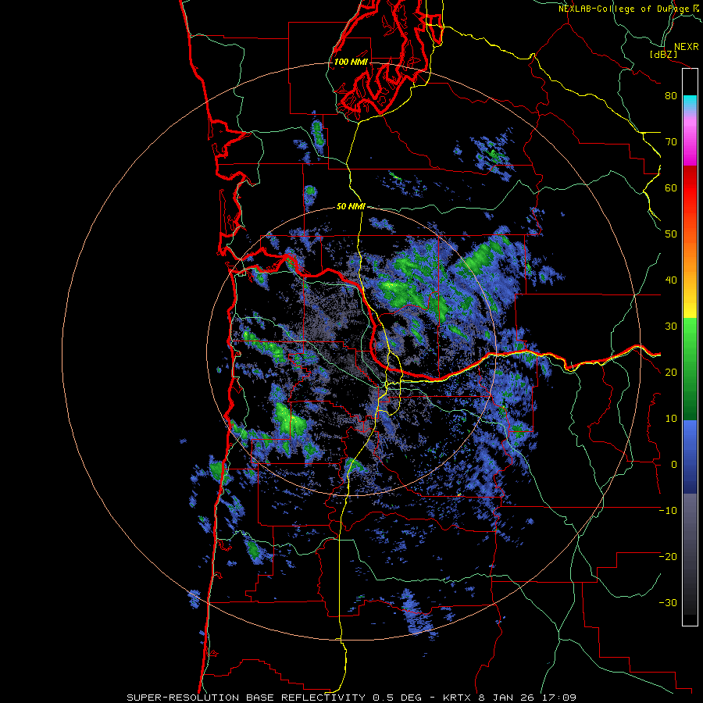Click the [dBZ] units label

[x=663, y=54]
